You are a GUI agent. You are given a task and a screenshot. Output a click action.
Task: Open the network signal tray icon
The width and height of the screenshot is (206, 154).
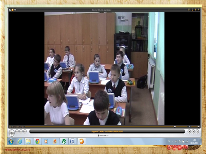186,141
